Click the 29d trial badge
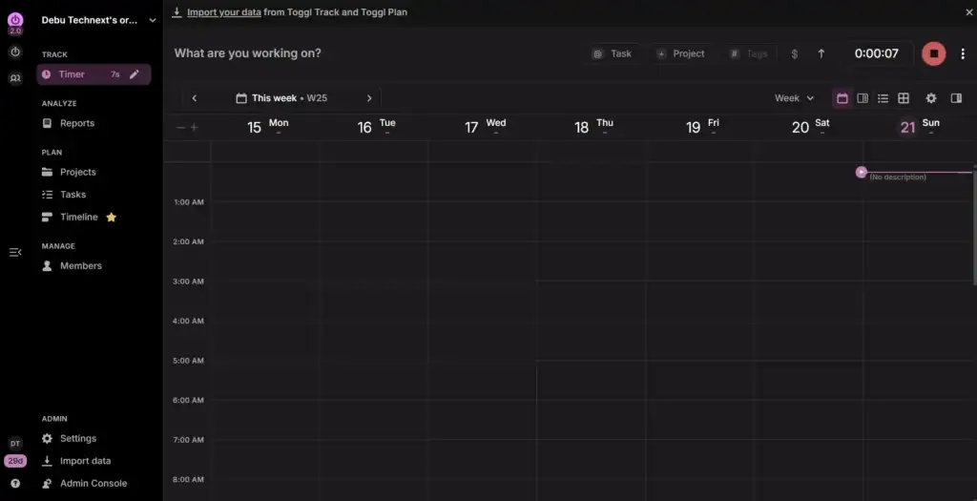This screenshot has width=977, height=501. [x=15, y=462]
